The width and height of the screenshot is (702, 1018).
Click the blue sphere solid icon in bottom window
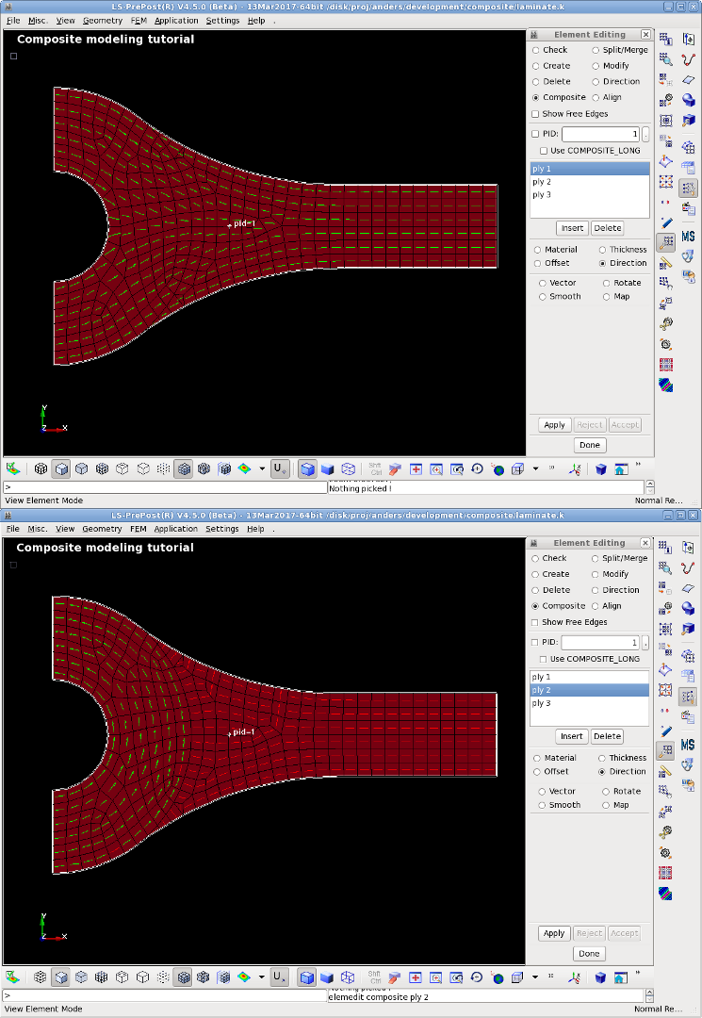(x=689, y=608)
